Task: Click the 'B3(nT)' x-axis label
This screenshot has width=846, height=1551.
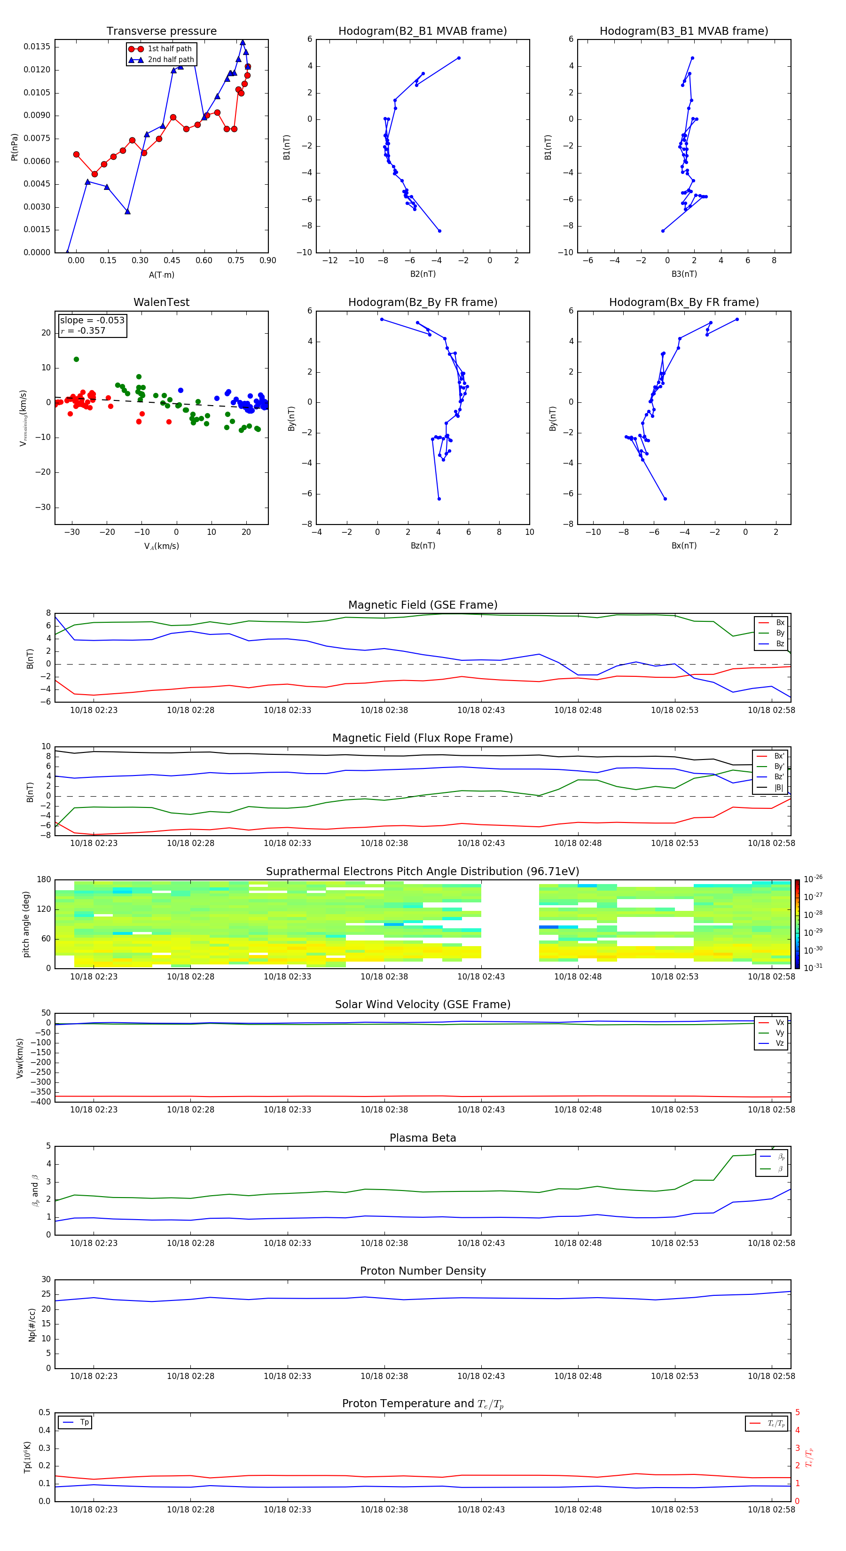Action: [684, 274]
